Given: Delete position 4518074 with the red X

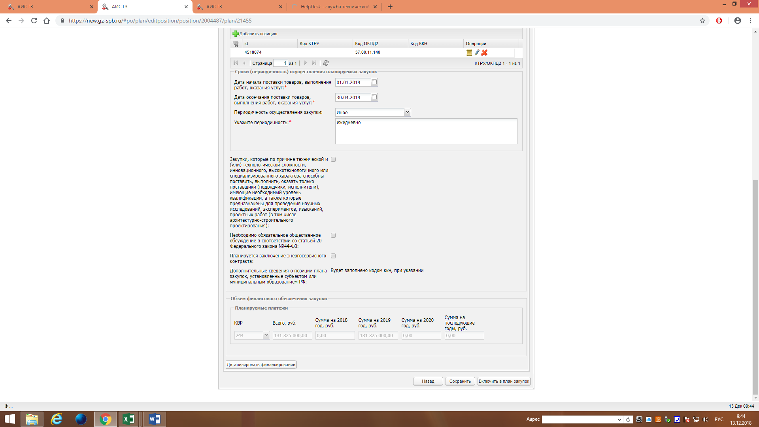Looking at the screenshot, I should click(x=484, y=53).
